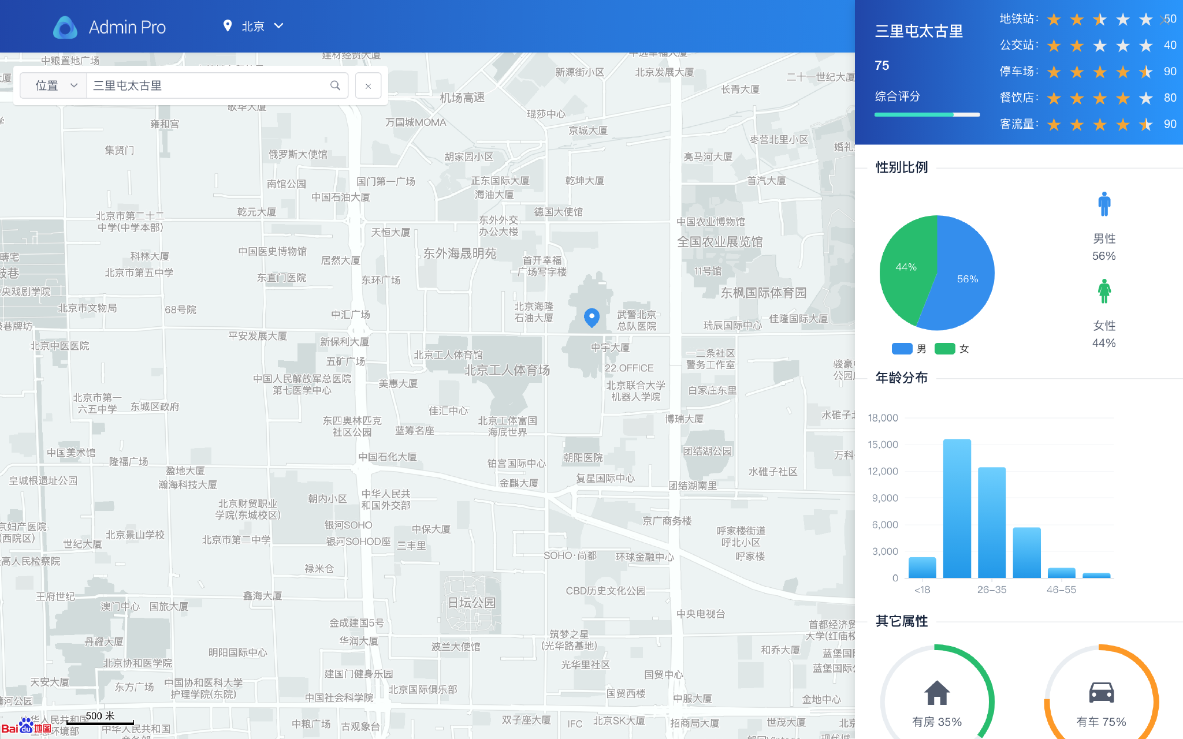The image size is (1183, 739).
Task: Open the 位置 search type dropdown
Action: (x=55, y=86)
